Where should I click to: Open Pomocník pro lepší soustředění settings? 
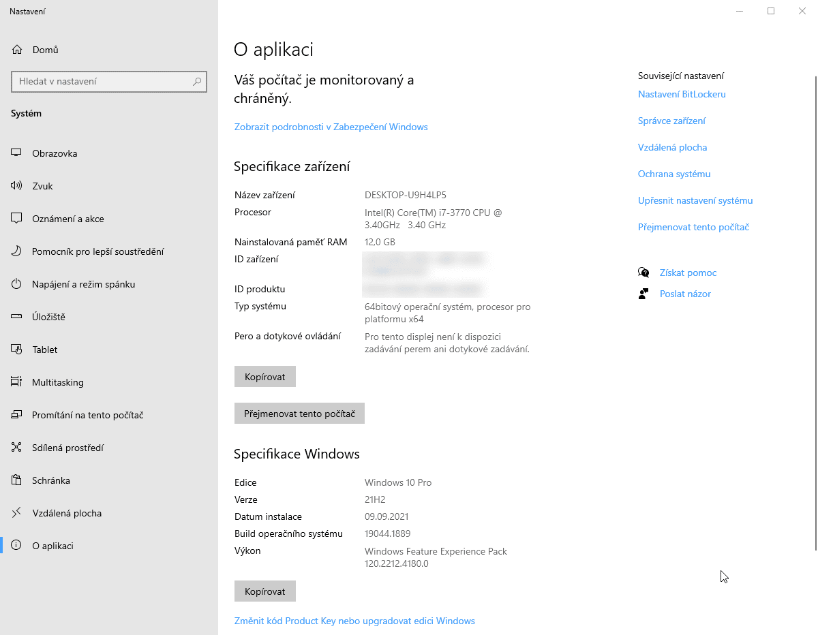click(x=97, y=251)
